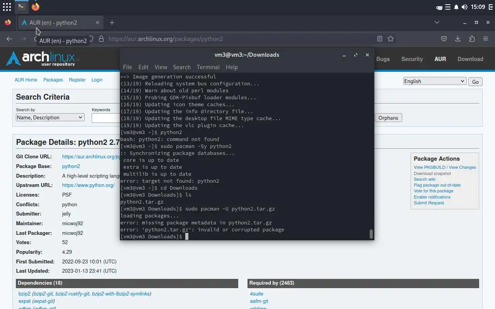Screen dimensions: 495x309
Task: Open the terminal File menu
Action: (x=127, y=67)
